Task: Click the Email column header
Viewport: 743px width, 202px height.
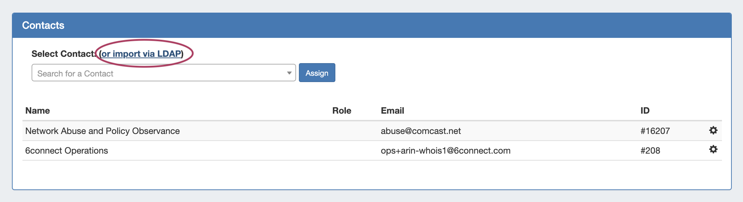Action: point(392,111)
